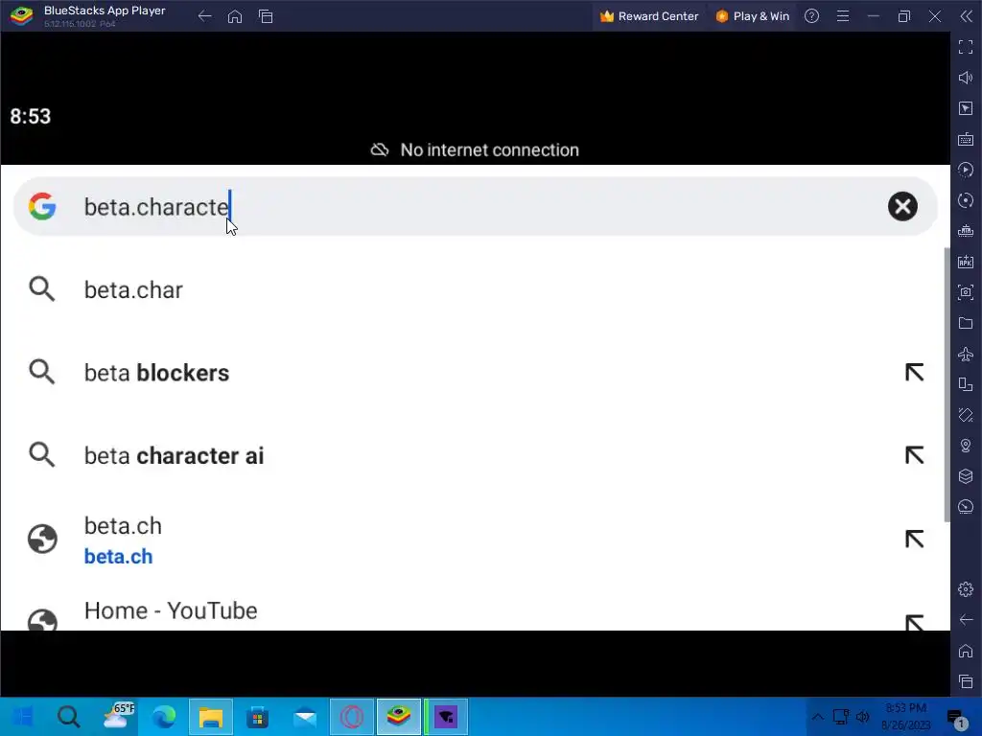Open BlueStacks help question mark
The image size is (982, 736).
811,16
